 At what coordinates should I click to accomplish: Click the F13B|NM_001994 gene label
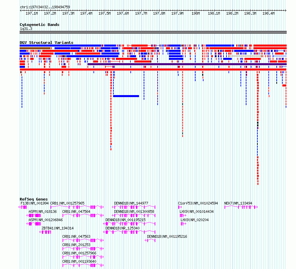pos(35,203)
